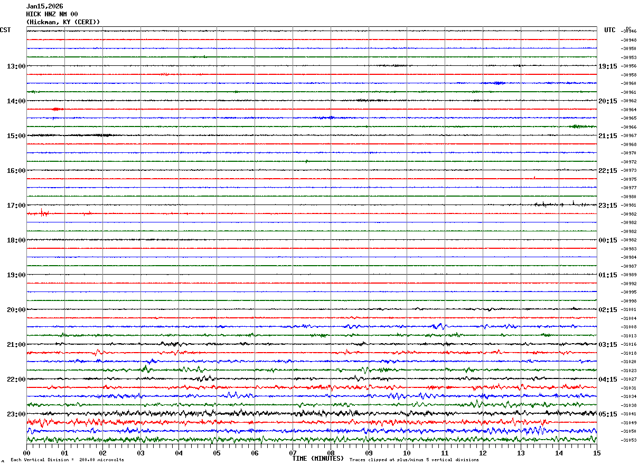
Task: Click the "TIME (MINUTES)" axis title
Action: point(318,459)
